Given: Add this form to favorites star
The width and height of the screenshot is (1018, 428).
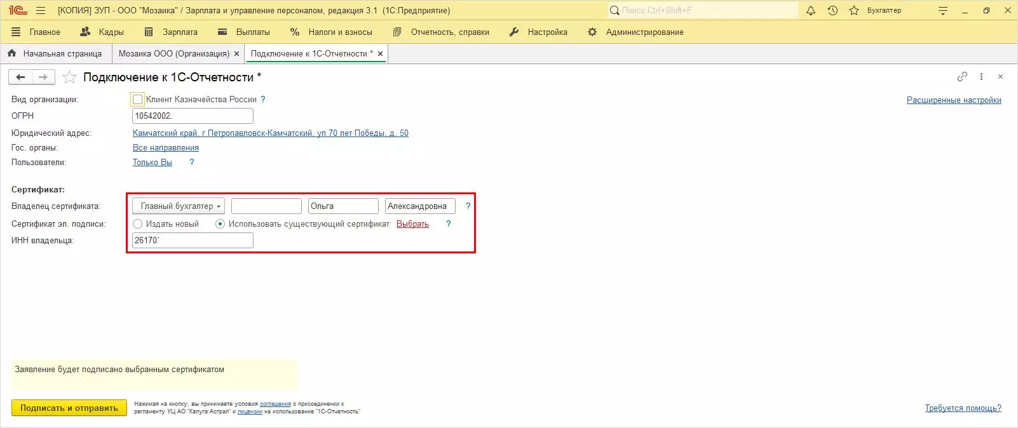Looking at the screenshot, I should pos(69,77).
